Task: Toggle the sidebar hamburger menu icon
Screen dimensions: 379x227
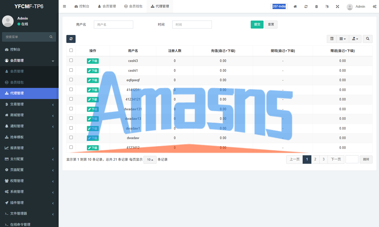Action: point(65,6)
